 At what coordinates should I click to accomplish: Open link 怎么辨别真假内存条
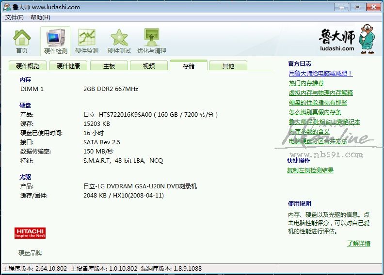[315, 112]
